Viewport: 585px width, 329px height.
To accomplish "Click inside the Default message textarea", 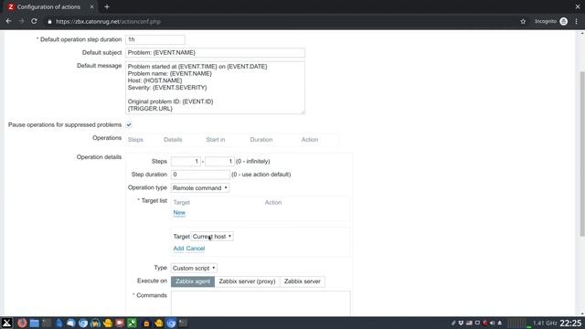I will (215, 88).
